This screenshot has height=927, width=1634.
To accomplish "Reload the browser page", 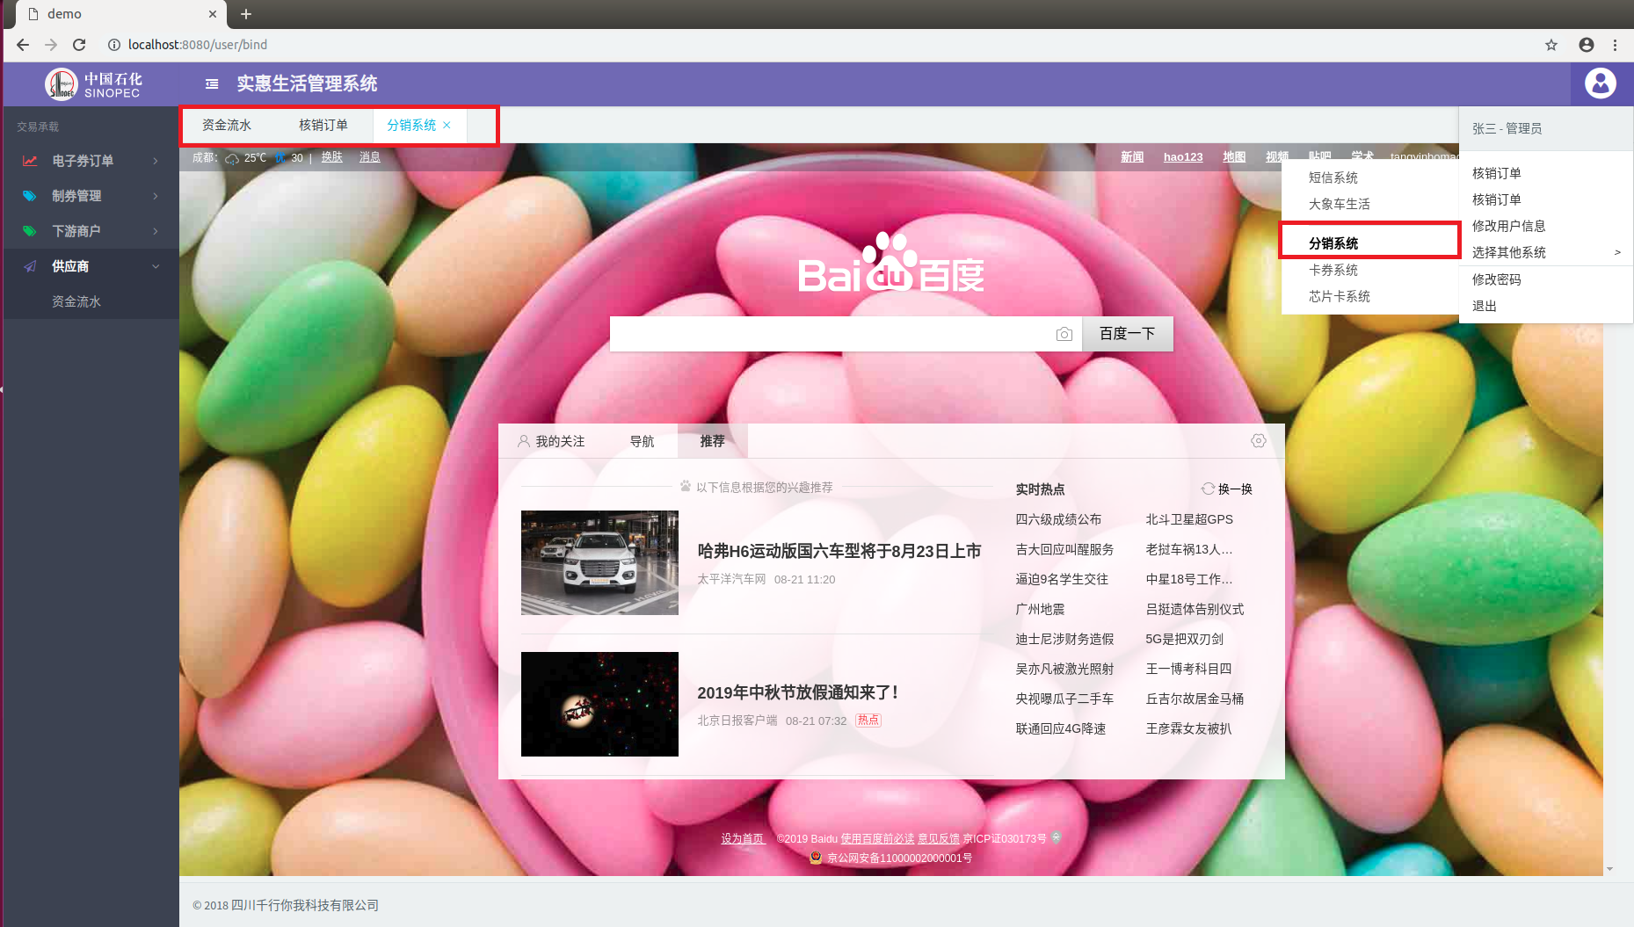I will (x=79, y=45).
